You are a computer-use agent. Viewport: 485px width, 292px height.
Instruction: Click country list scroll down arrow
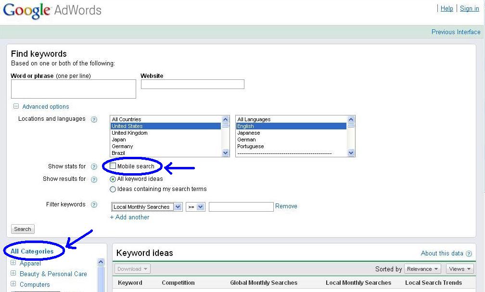click(226, 152)
